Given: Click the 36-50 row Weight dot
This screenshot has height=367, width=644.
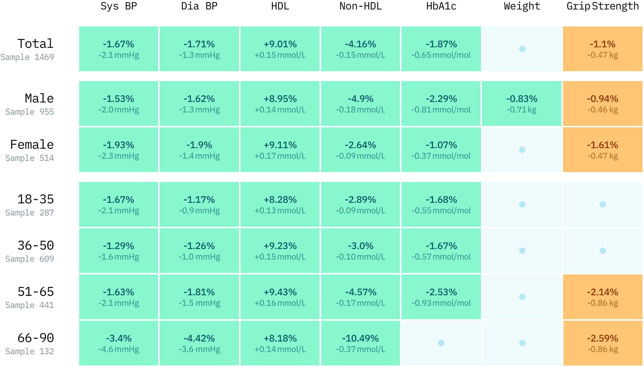Looking at the screenshot, I should point(522,251).
